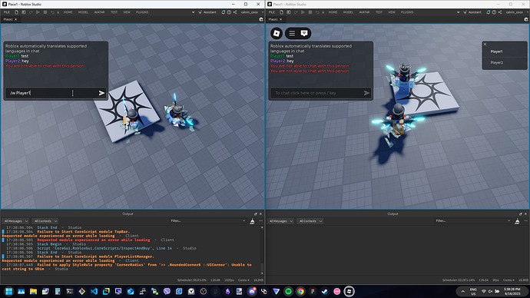530x298 pixels.
Task: Click the Share icon in left window
Action: [235, 12]
